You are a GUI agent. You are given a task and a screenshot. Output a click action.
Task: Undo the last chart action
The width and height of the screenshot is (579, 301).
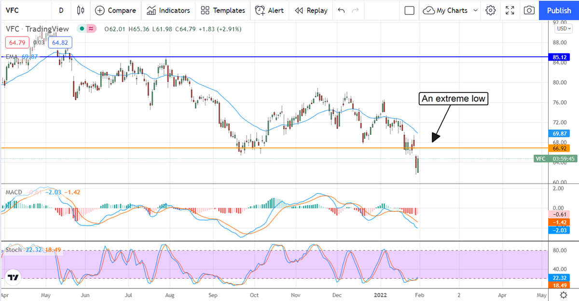point(342,10)
